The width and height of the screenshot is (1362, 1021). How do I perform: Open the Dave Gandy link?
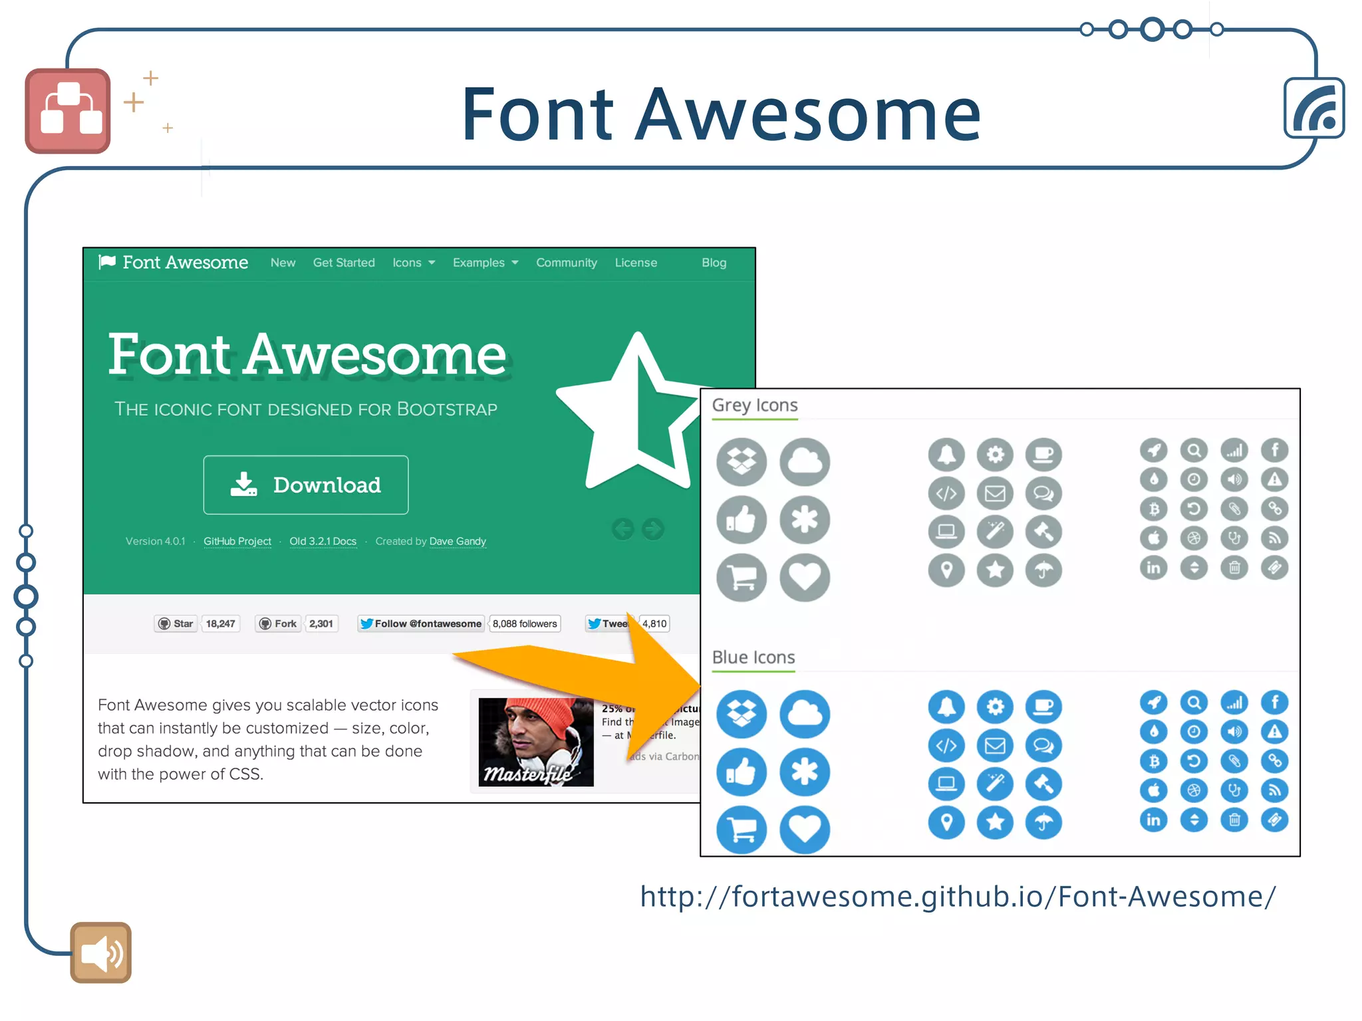coord(458,541)
